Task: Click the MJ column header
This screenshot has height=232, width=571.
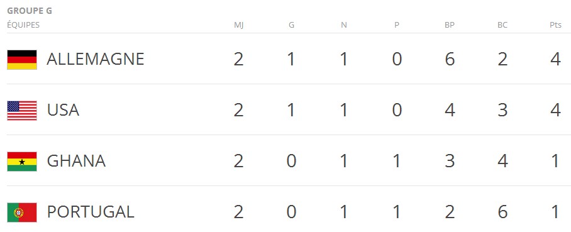Action: [238, 25]
